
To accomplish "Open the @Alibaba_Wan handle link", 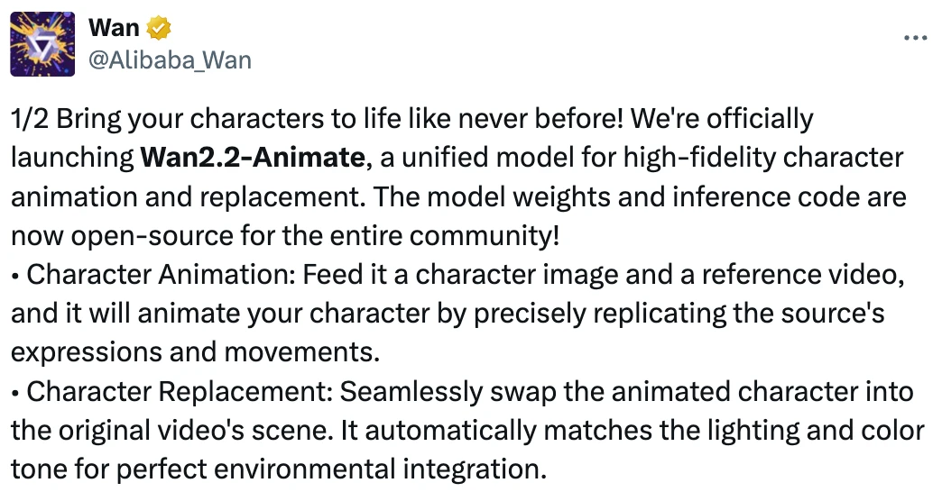I will 170,60.
